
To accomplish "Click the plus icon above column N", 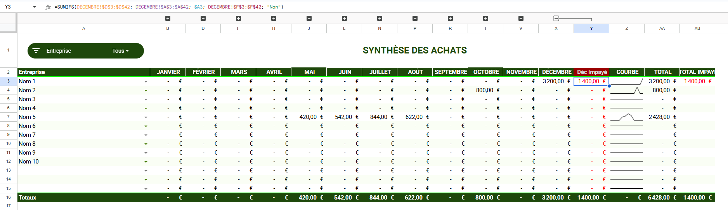I will click(380, 19).
